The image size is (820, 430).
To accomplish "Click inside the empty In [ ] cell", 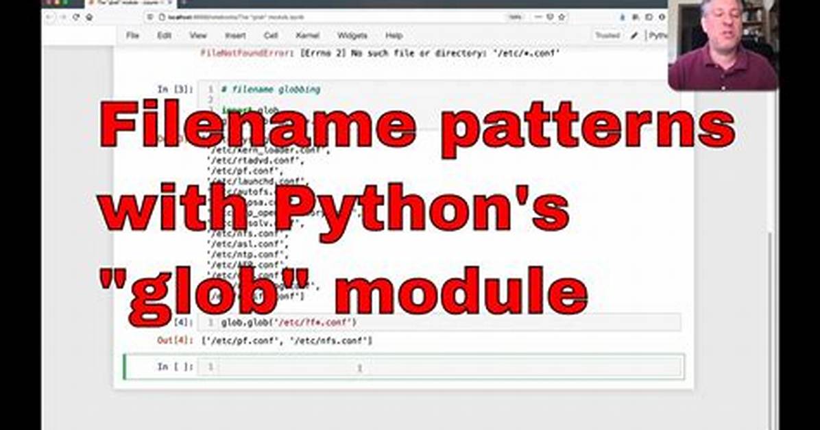I will tap(440, 367).
